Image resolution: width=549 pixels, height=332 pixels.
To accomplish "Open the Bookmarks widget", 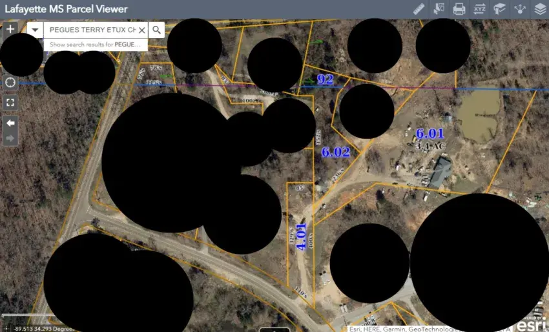I will click(x=499, y=9).
